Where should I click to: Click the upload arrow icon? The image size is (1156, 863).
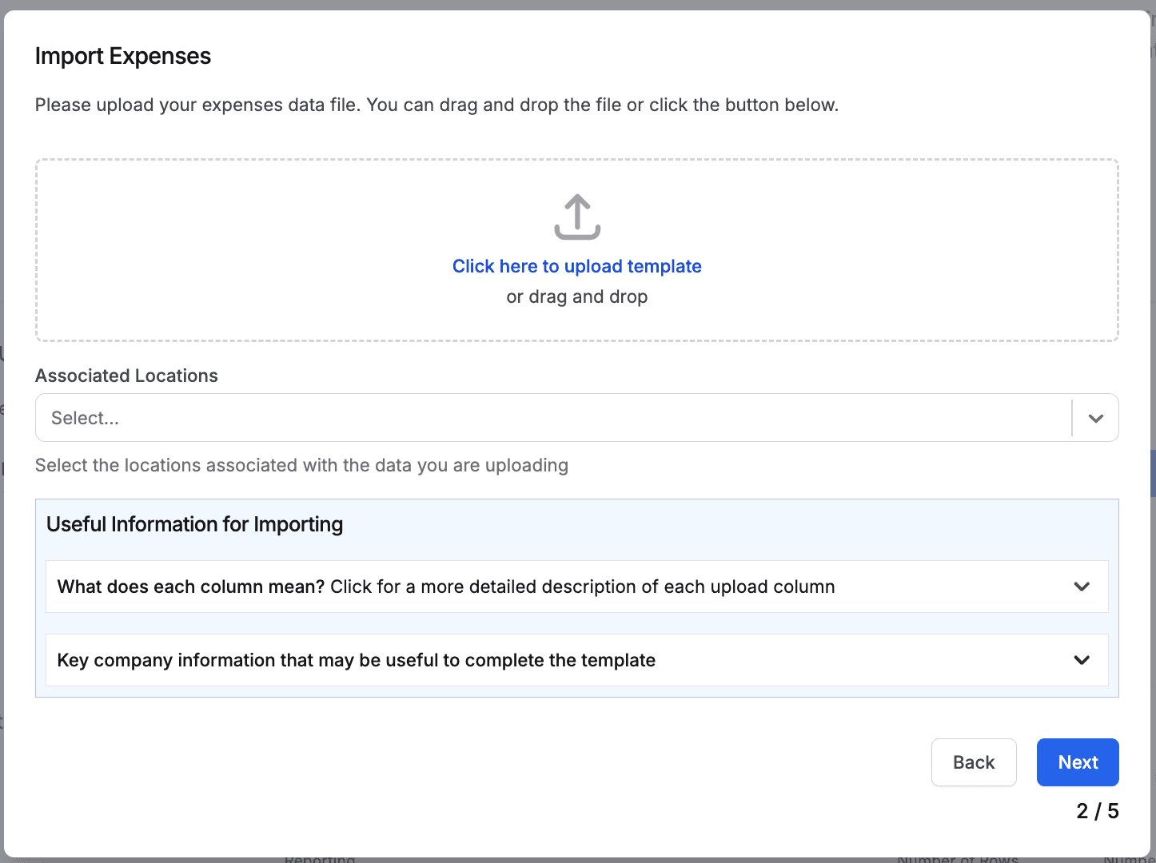[577, 217]
